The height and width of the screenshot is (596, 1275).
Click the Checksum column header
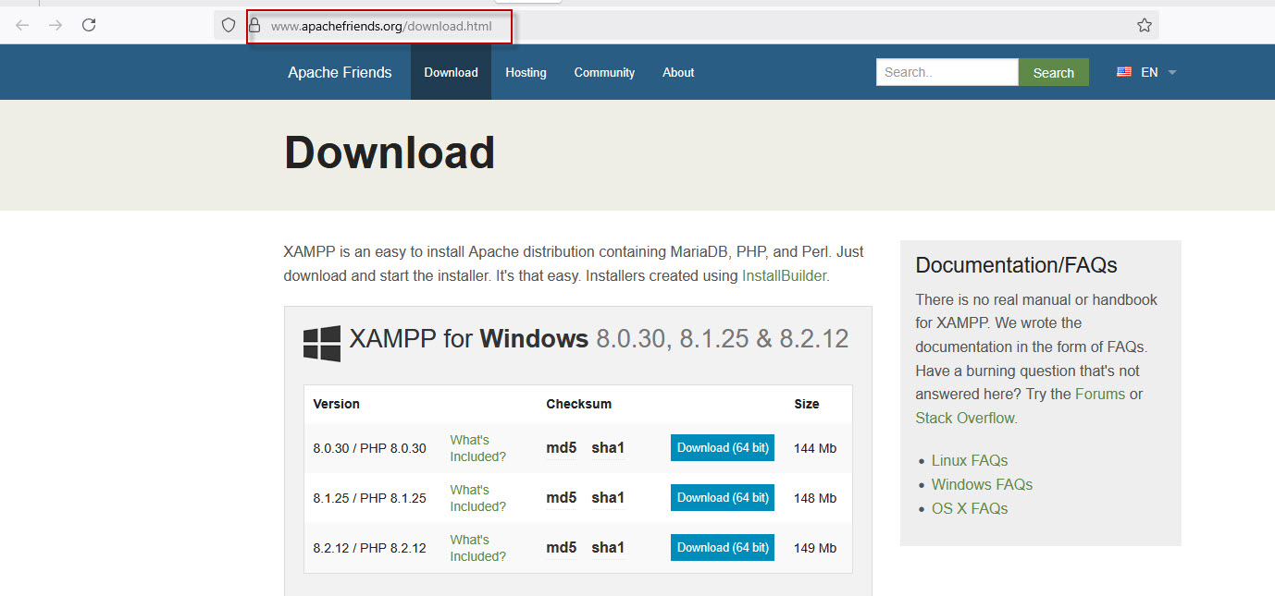[579, 404]
